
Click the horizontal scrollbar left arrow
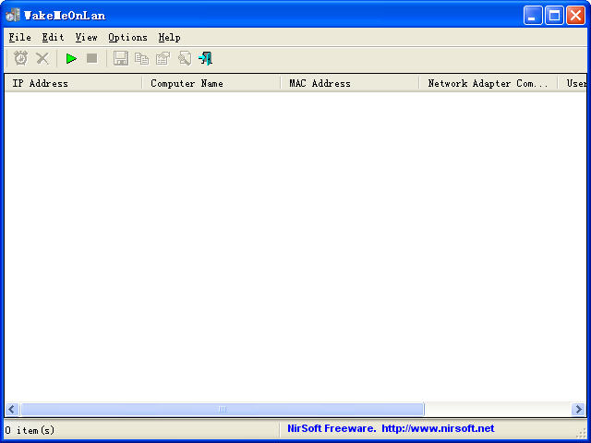[12, 409]
